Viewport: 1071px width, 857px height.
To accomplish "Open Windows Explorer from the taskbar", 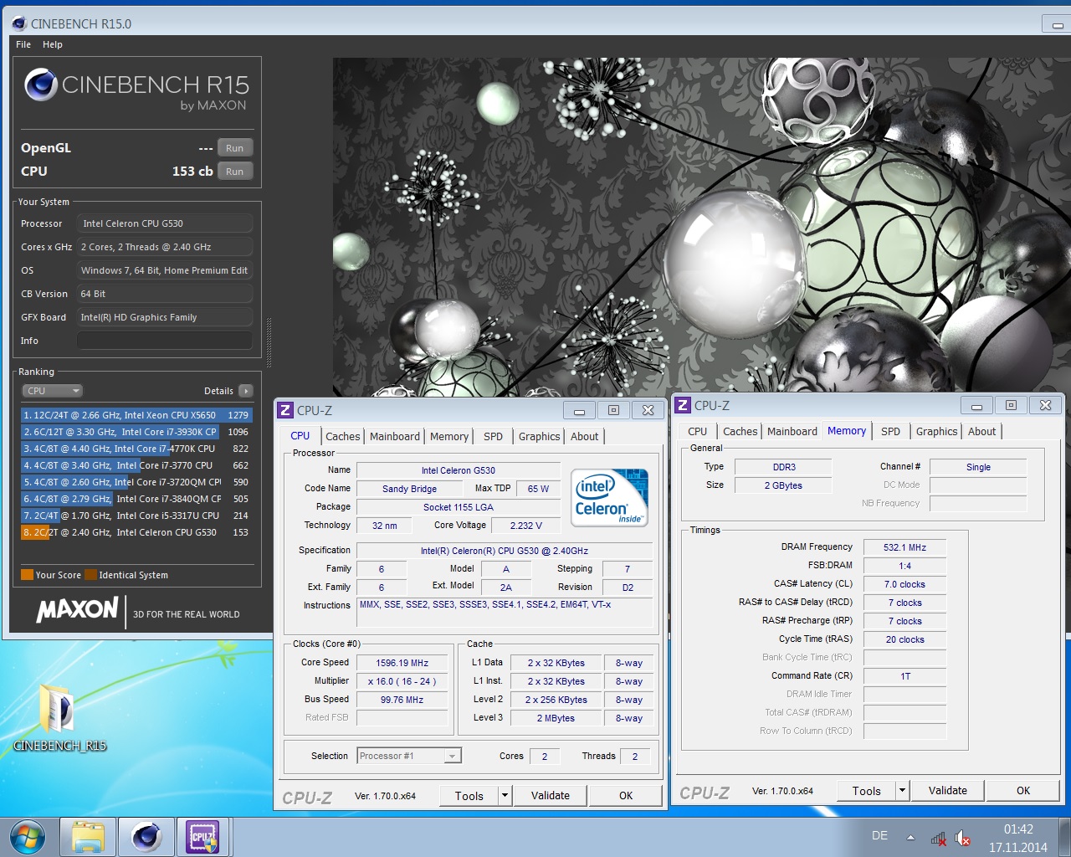I will click(88, 837).
